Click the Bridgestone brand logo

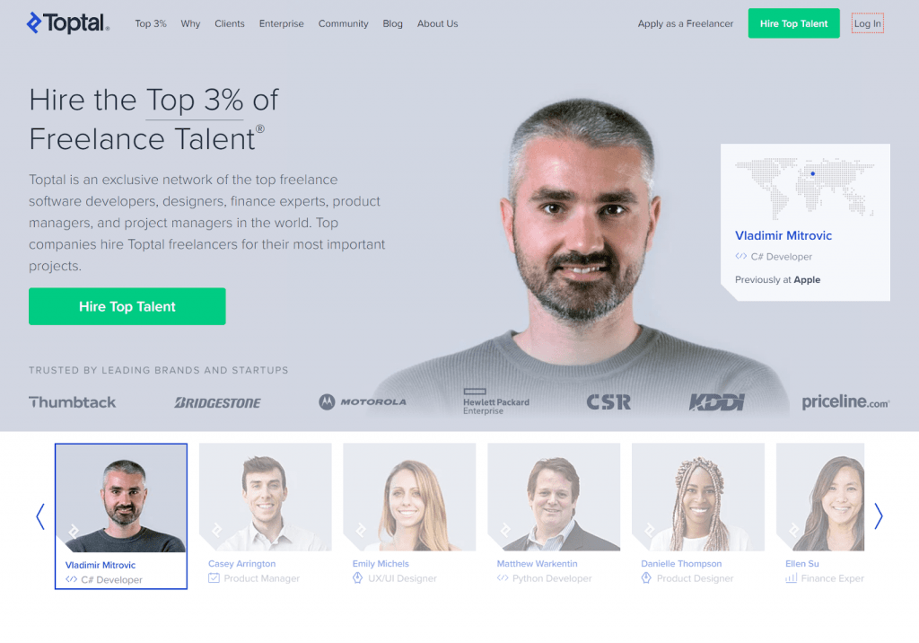pos(217,402)
